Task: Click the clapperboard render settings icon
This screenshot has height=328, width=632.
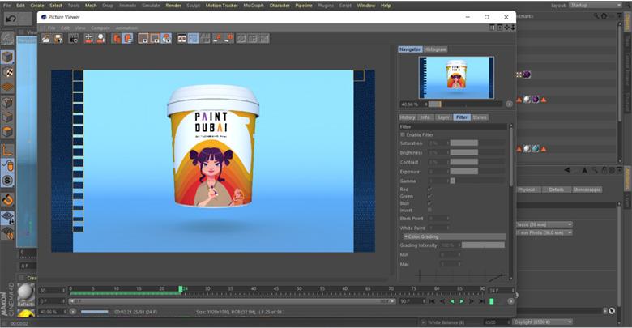Action: [x=74, y=38]
